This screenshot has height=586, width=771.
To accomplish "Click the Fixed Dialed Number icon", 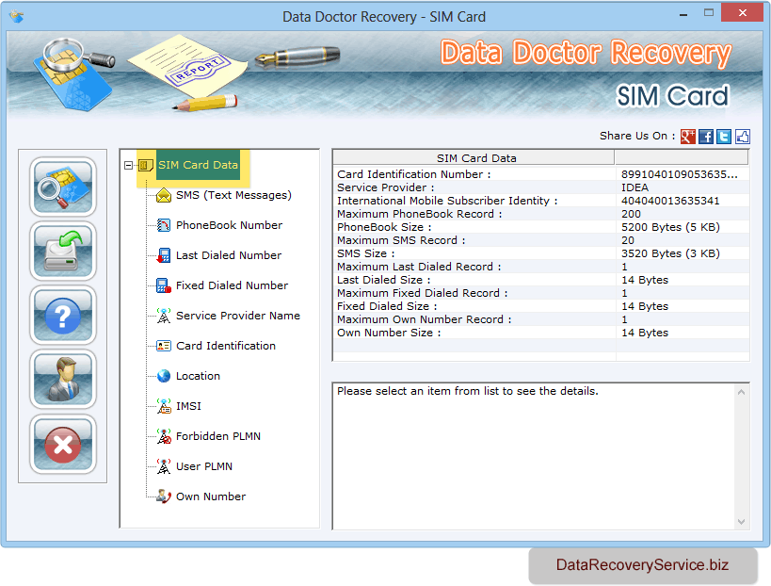I will point(164,285).
